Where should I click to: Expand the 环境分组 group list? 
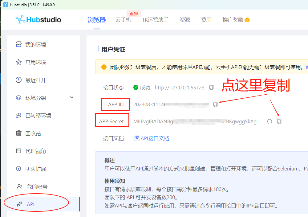point(37,98)
